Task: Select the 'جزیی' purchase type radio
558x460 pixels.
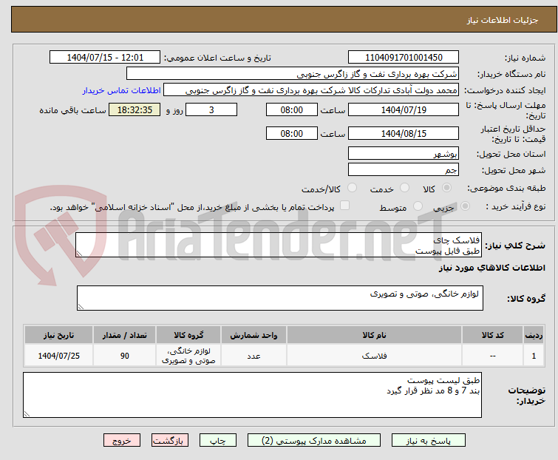Action: [x=465, y=206]
